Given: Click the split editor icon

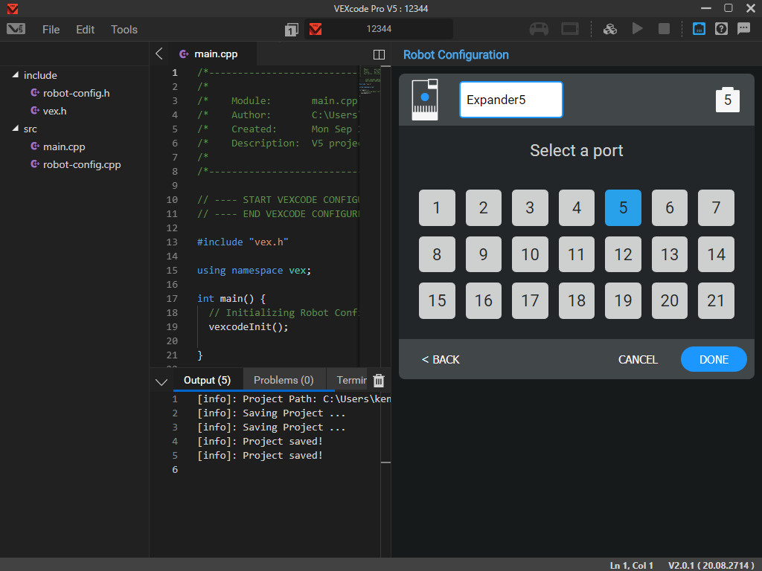Looking at the screenshot, I should pyautogui.click(x=379, y=54).
